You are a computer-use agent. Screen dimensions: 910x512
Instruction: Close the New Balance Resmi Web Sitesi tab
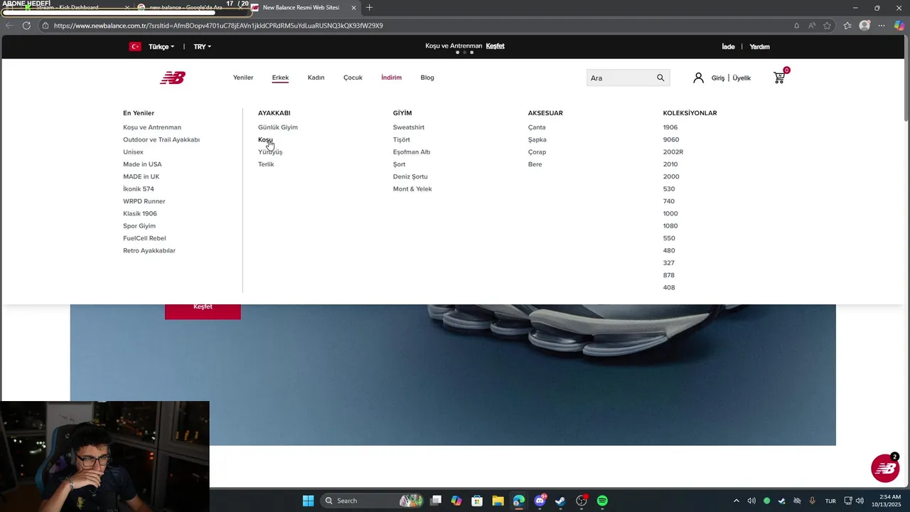353,8
